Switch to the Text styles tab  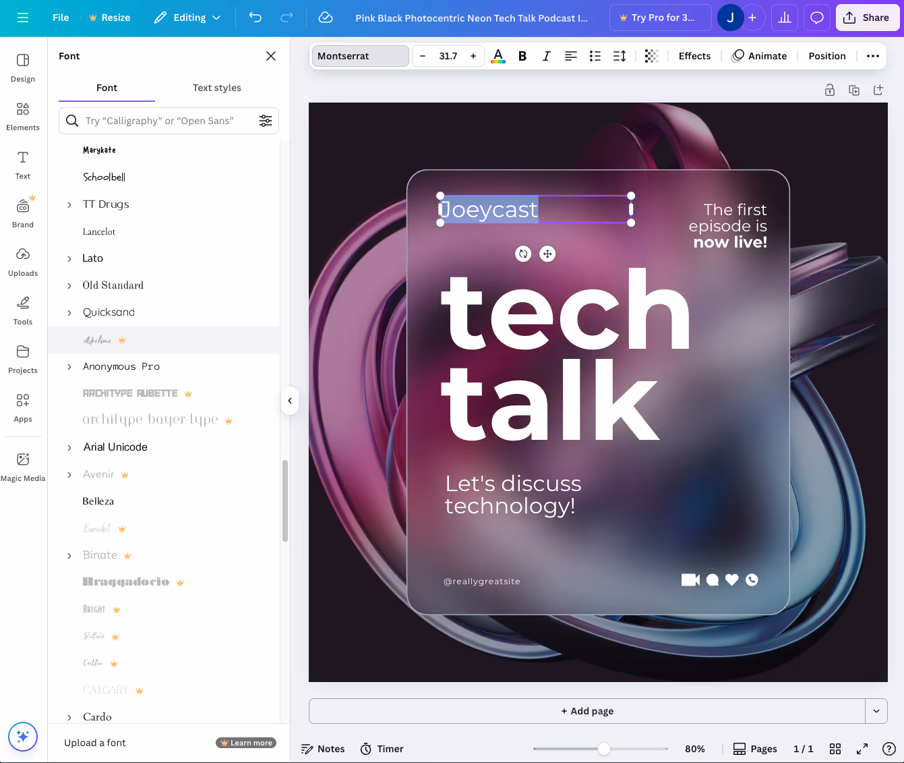tap(216, 88)
